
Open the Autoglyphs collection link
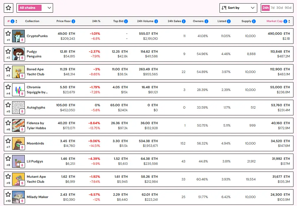36,107
